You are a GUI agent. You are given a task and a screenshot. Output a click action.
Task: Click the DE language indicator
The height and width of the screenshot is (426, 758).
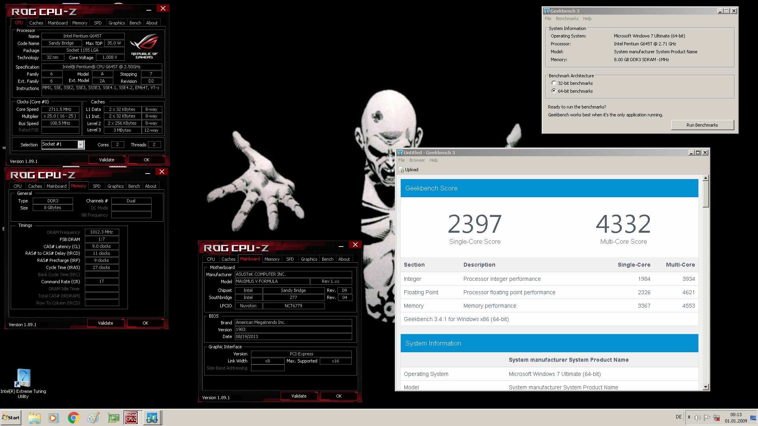(679, 417)
